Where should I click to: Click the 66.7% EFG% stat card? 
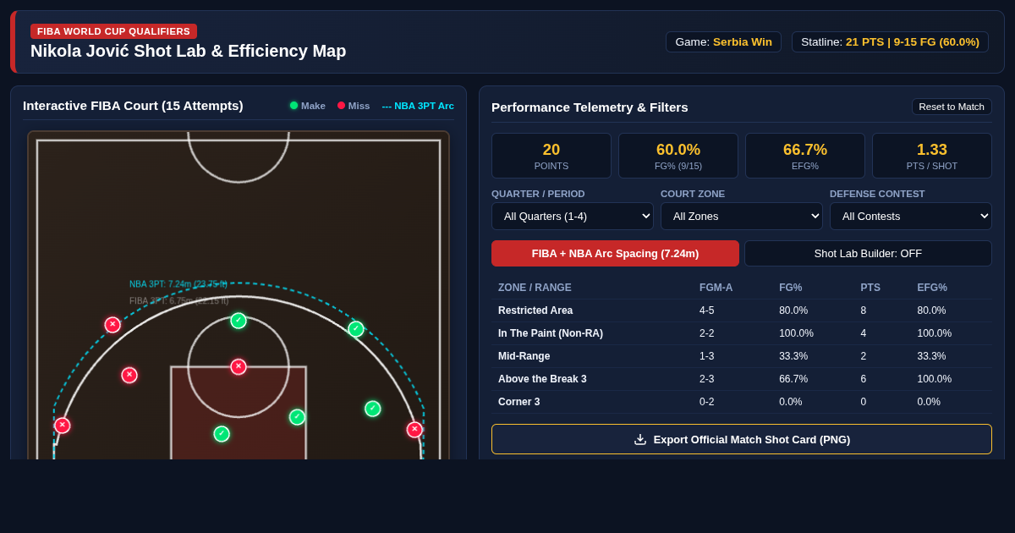point(805,156)
